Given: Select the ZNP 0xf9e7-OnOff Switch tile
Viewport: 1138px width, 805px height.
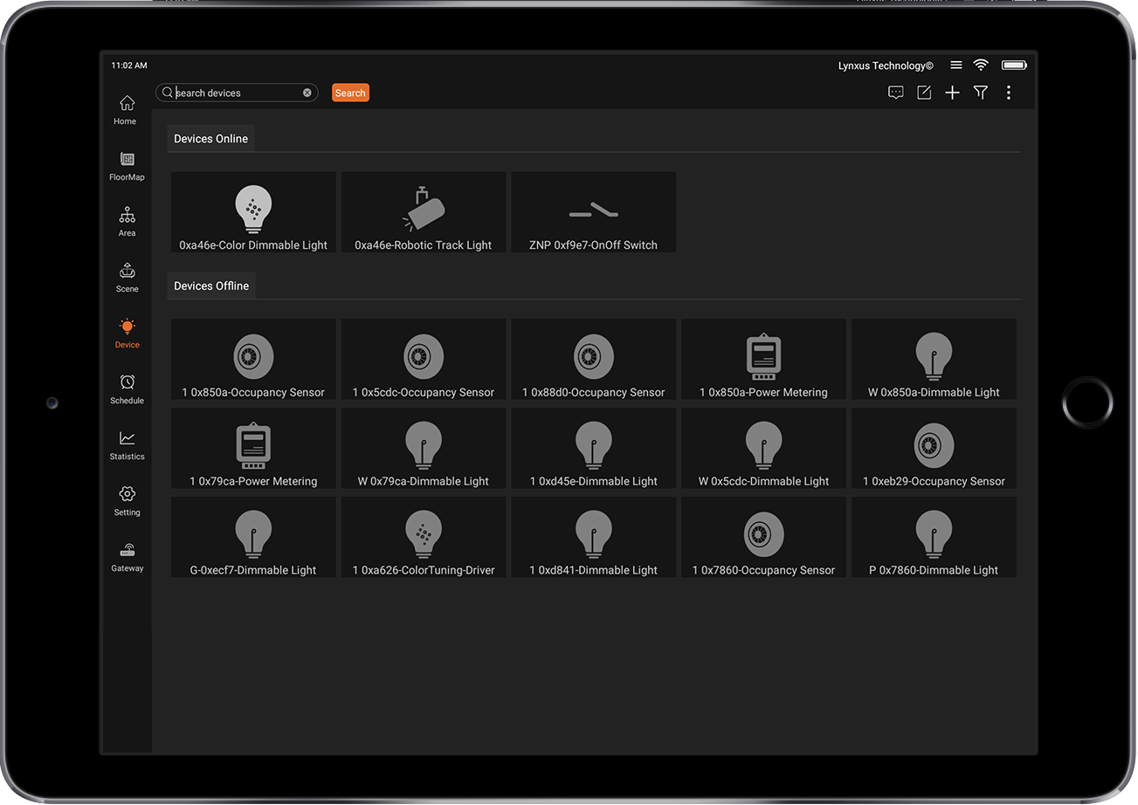Looking at the screenshot, I should [593, 212].
